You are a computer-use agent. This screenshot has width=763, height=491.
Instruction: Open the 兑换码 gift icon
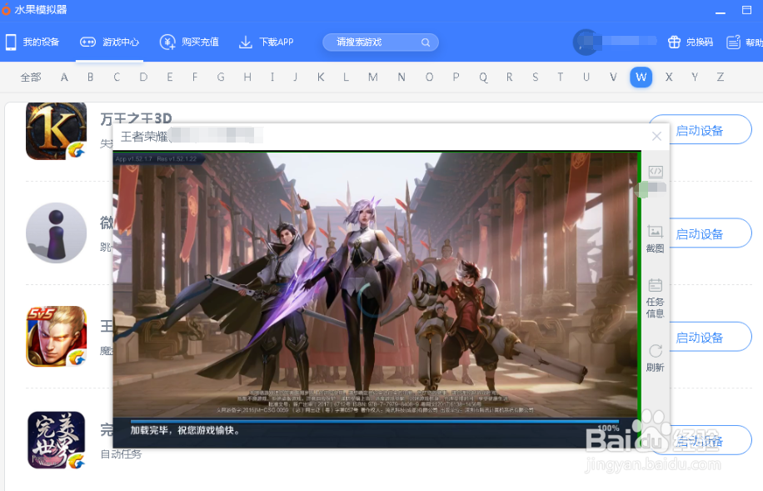coord(674,43)
